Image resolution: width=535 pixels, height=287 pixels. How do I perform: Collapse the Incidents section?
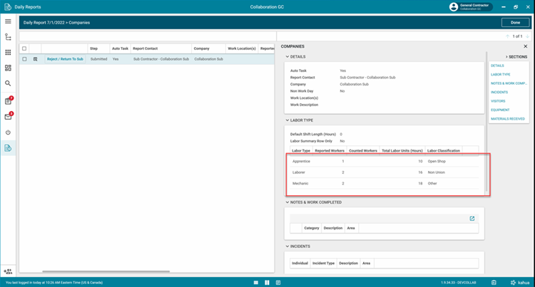[287, 246]
